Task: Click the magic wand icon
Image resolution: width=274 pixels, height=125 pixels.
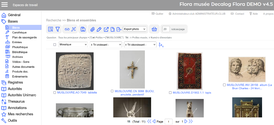Action: click(74, 29)
